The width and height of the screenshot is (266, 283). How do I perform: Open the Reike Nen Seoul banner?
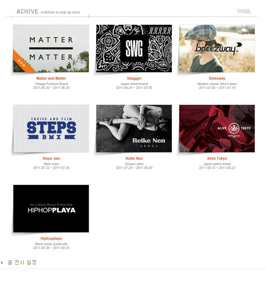(134, 128)
